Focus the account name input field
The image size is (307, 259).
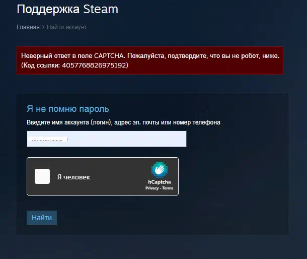click(107, 139)
